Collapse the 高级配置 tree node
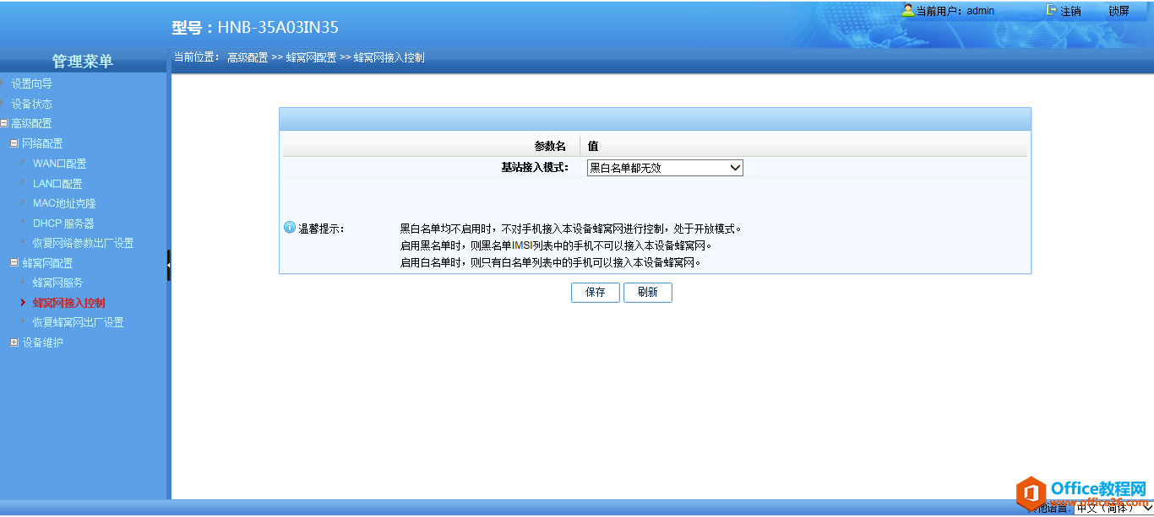Screen dimensions: 1154x517 4,124
